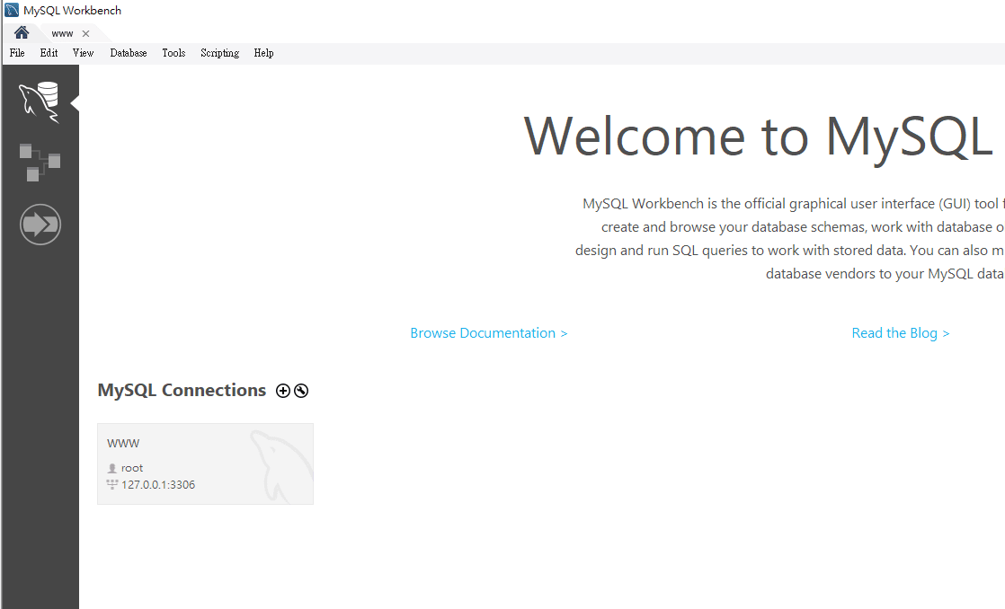This screenshot has width=1005, height=609.
Task: Open the manage connections wrench icon
Action: [301, 391]
